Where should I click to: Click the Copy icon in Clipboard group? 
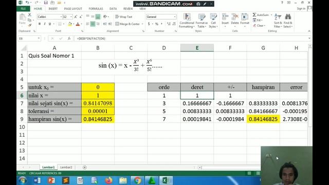point(30,20)
